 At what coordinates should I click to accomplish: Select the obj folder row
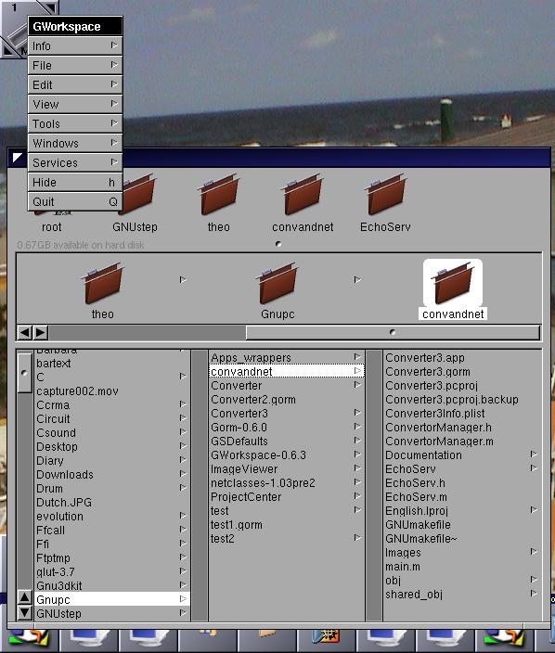[462, 580]
